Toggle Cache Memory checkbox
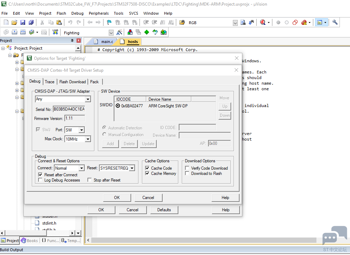 tap(147, 173)
